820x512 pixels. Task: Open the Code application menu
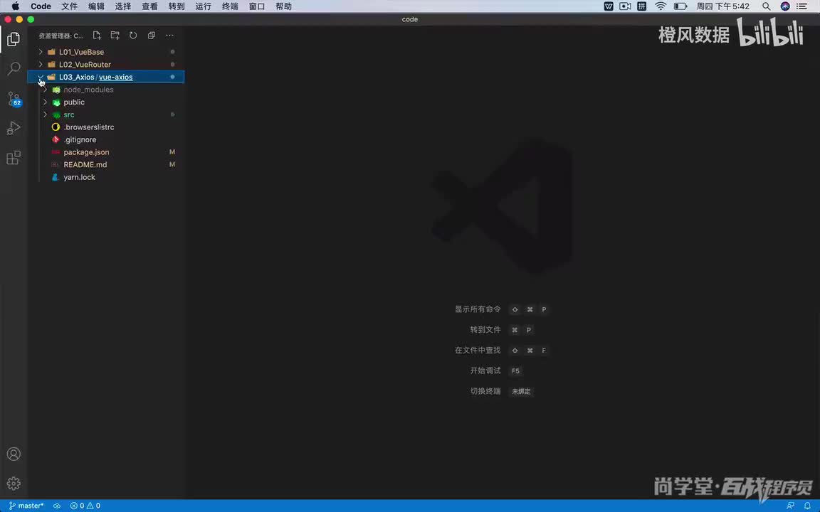click(41, 6)
